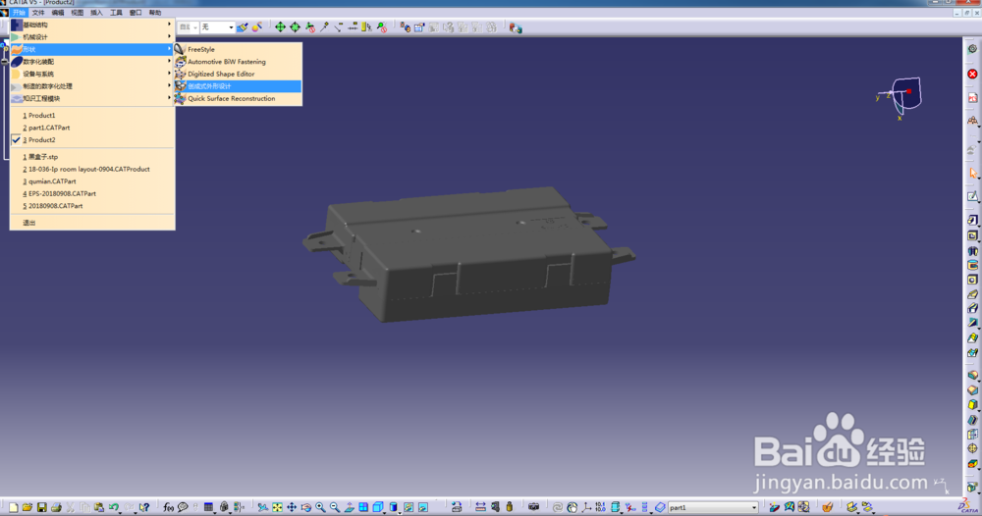Viewport: 982px width, 516px height.
Task: Click the Open file folder icon
Action: (27, 507)
